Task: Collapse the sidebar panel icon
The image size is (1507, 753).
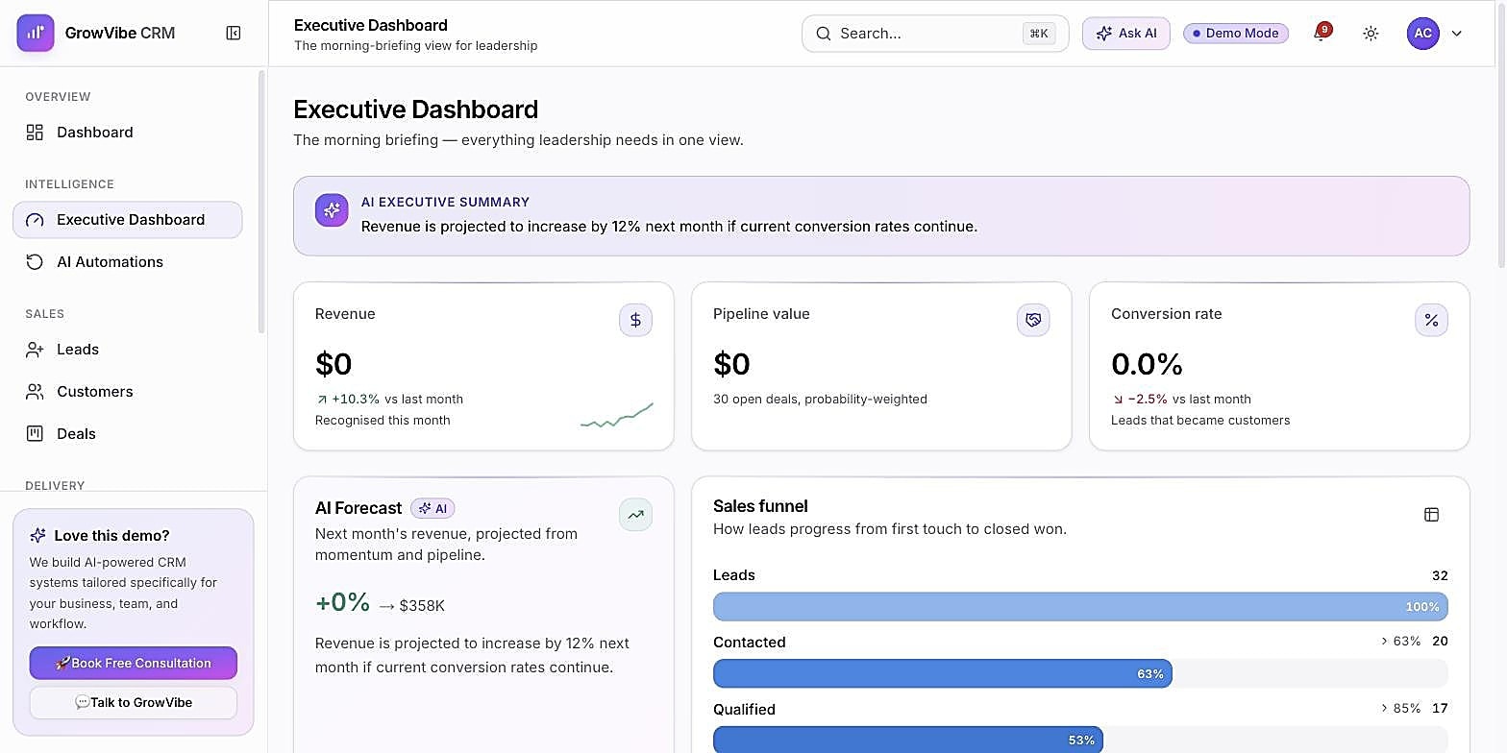Action: click(234, 33)
